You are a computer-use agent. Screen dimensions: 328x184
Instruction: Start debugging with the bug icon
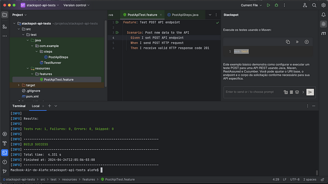[276, 5]
